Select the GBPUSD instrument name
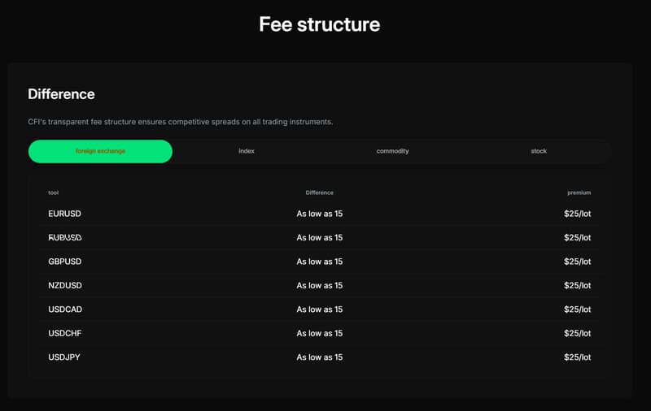651x411 pixels. [65, 262]
